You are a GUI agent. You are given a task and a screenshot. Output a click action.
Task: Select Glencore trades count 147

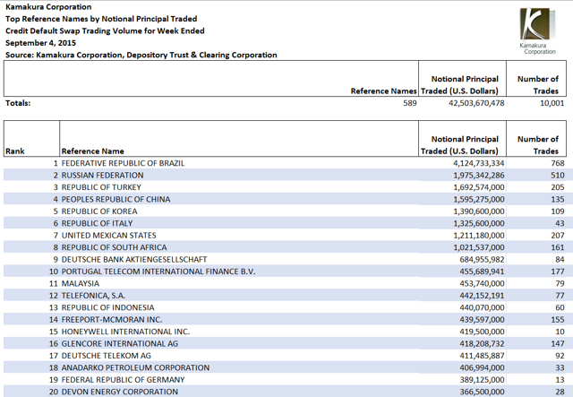pyautogui.click(x=558, y=344)
